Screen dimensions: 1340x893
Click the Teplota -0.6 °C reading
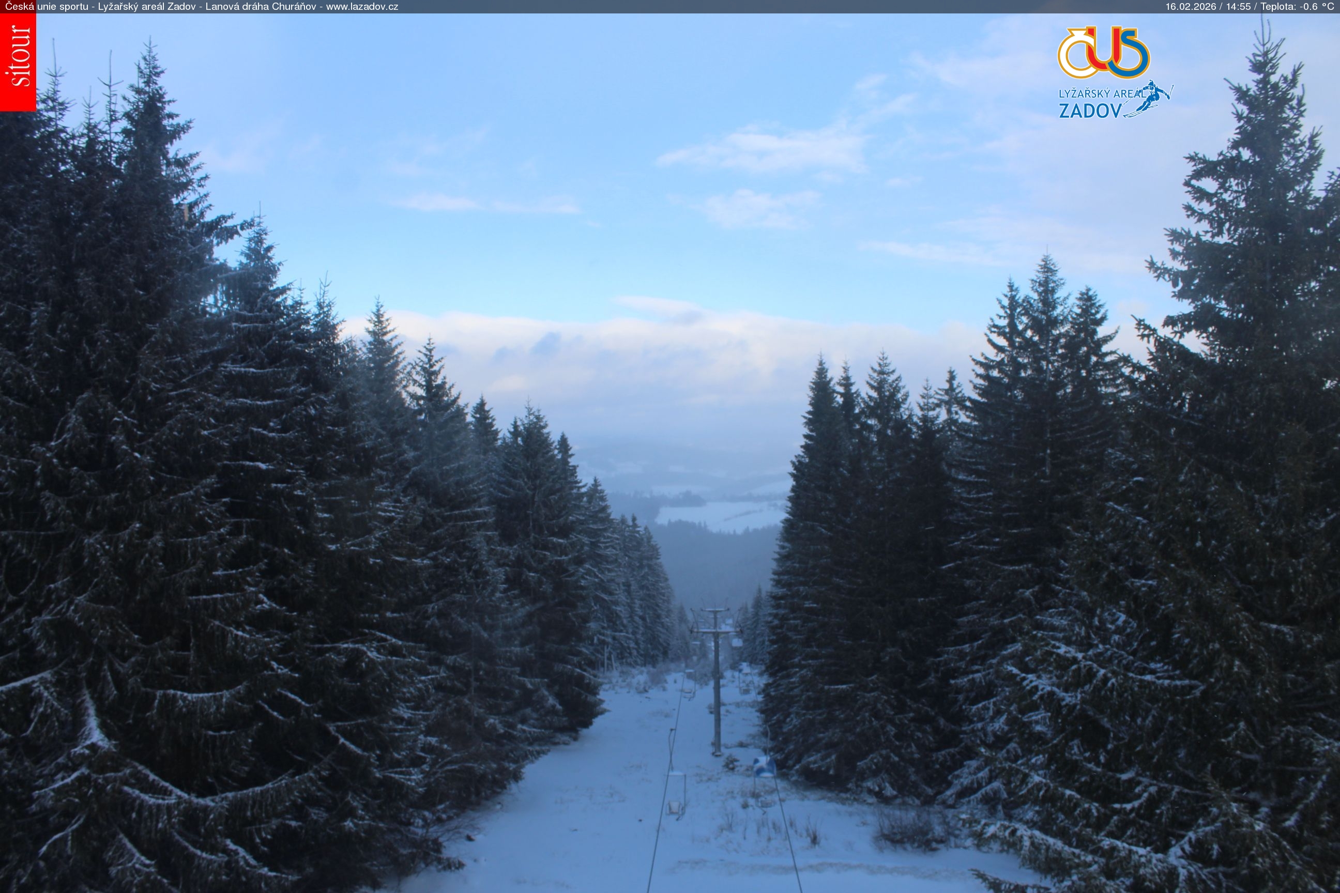[x=1297, y=7]
